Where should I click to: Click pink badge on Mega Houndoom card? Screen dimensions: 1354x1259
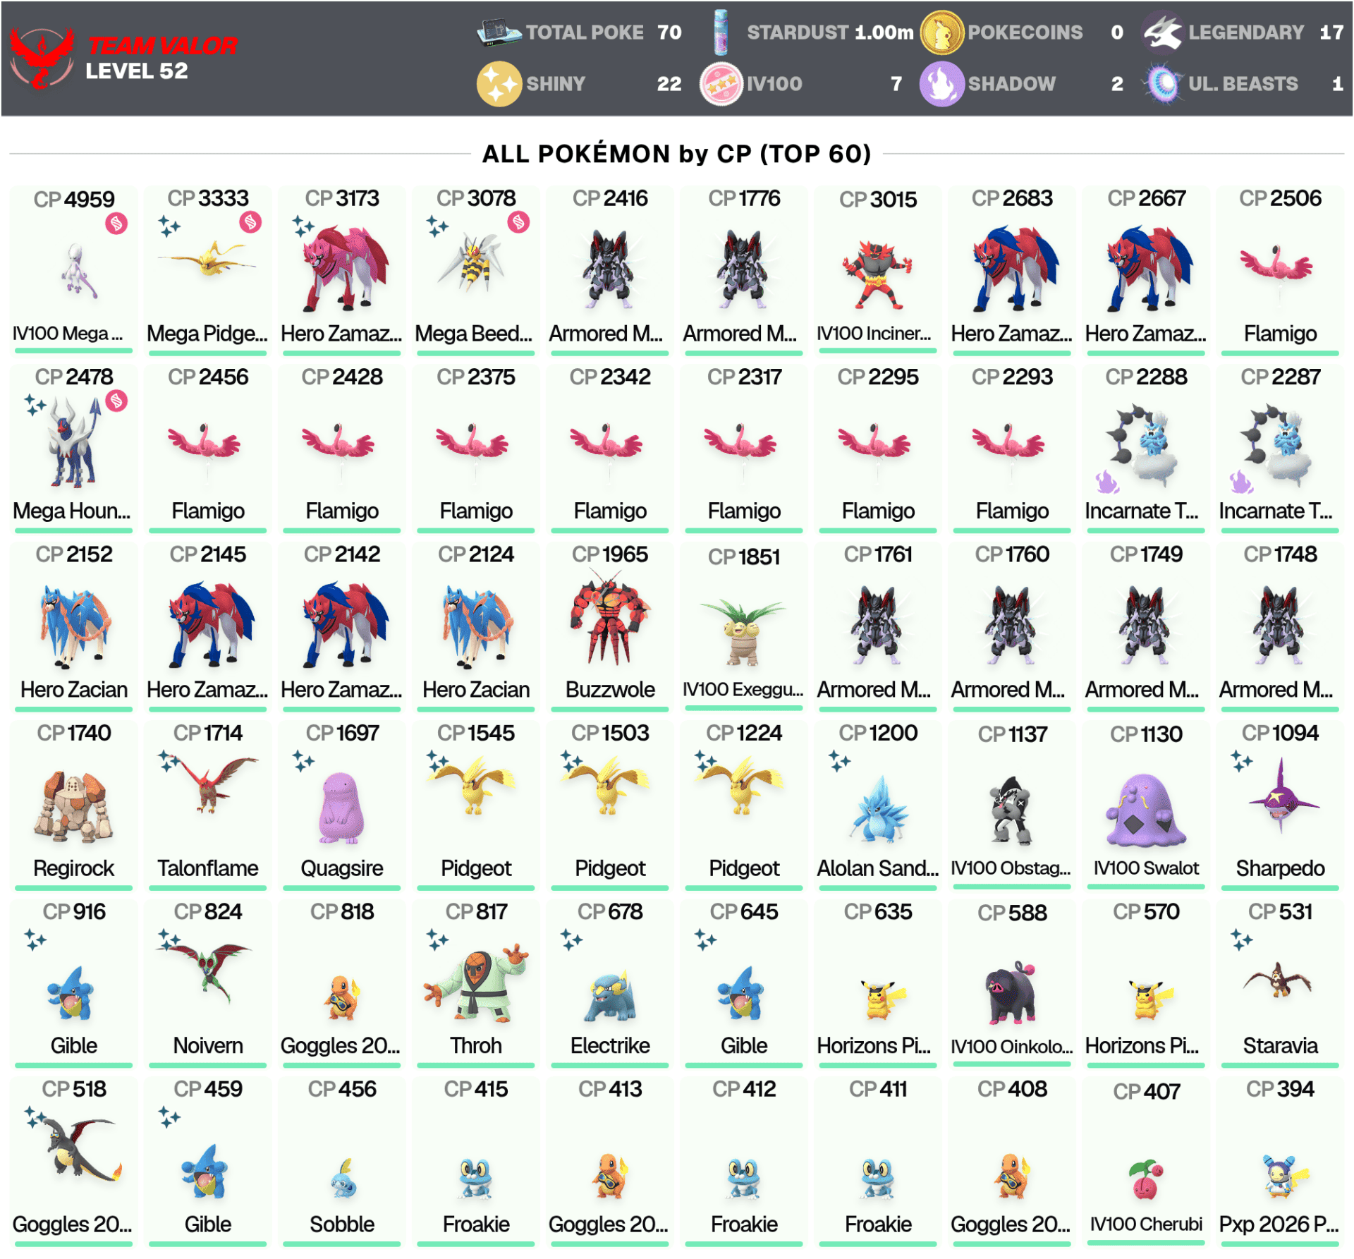[x=116, y=401]
